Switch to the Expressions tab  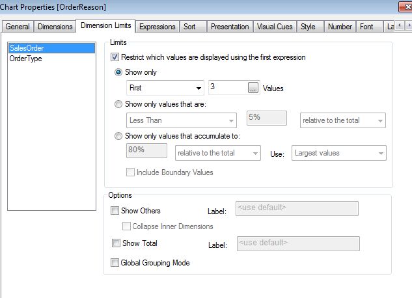click(x=157, y=27)
